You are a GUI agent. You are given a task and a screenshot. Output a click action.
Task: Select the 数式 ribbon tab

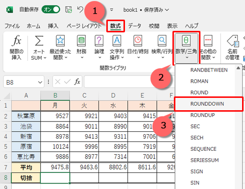(x=116, y=26)
